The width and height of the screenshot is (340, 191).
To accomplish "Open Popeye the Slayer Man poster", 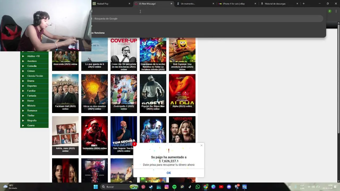I will (x=153, y=93).
